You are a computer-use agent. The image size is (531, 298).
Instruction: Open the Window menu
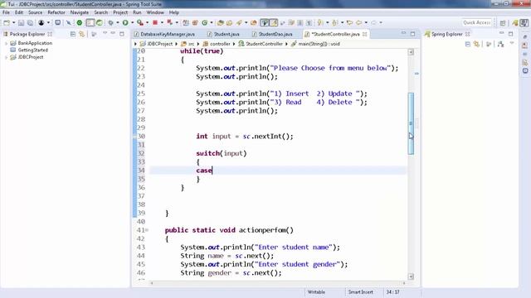[155, 12]
